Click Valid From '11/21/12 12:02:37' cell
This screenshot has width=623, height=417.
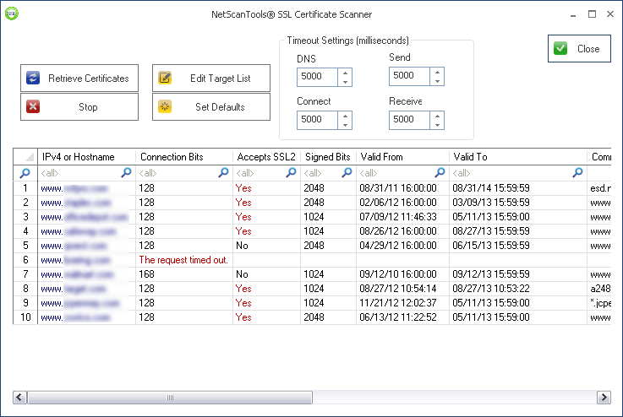(x=402, y=303)
